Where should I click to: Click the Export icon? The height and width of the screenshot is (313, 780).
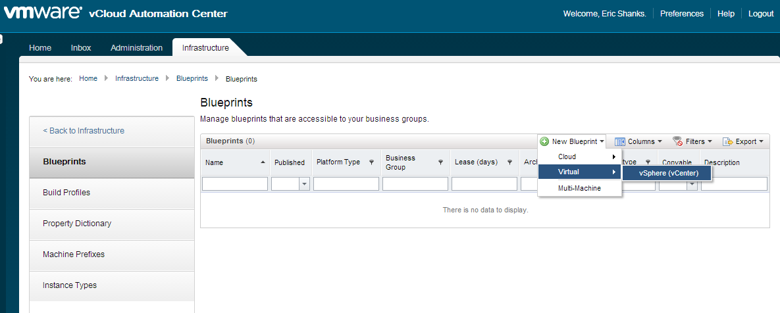click(x=727, y=141)
